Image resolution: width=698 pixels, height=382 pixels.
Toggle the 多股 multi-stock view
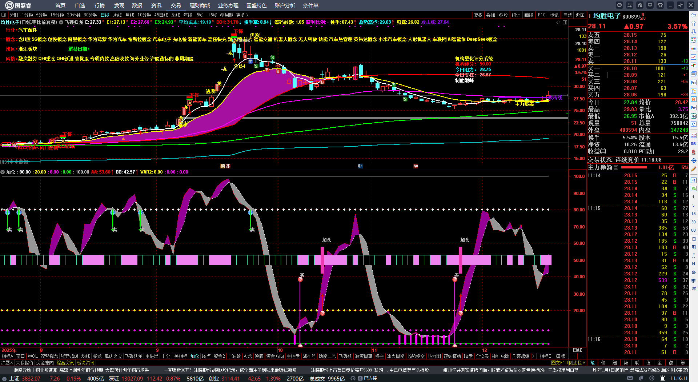pyautogui.click(x=503, y=15)
